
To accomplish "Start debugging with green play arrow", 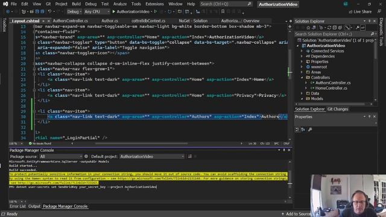I will click(x=113, y=11).
